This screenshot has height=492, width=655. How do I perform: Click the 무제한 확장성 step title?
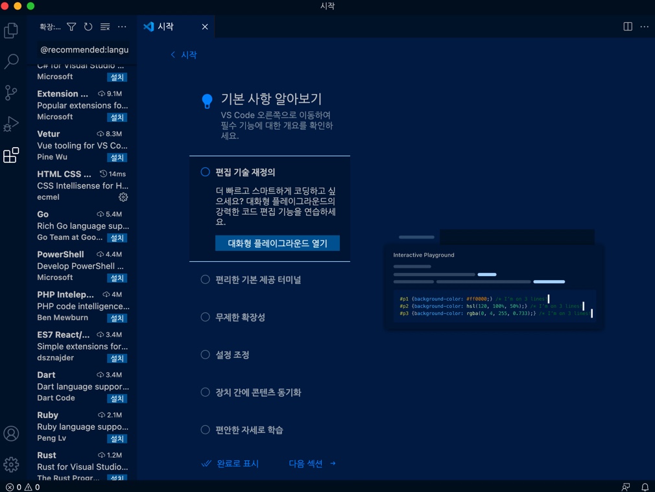(240, 317)
